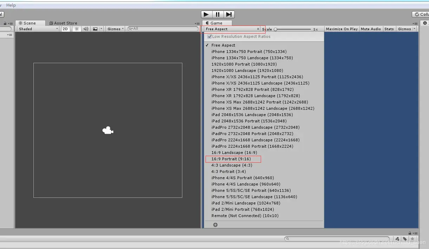Open Game view Gizmos dropdown arrow
Screen dimensions: 429x249
[415, 29]
